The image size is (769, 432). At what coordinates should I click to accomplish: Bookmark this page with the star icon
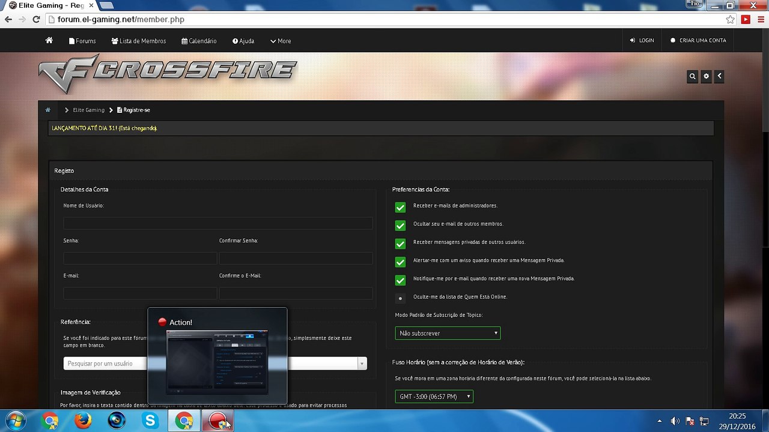730,19
